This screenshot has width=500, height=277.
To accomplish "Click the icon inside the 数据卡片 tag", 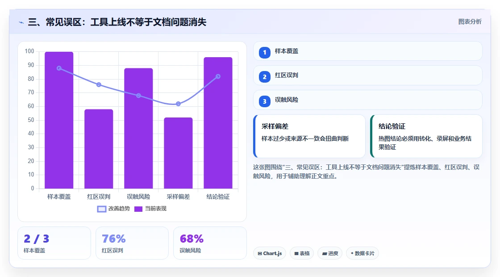I will tap(352, 253).
